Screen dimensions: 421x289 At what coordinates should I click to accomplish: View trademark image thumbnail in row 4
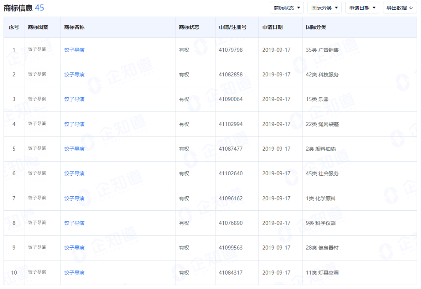[x=37, y=123]
